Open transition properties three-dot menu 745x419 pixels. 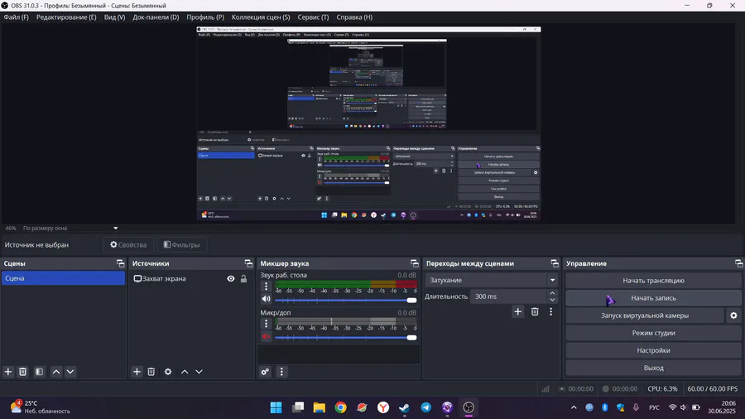[551, 311]
